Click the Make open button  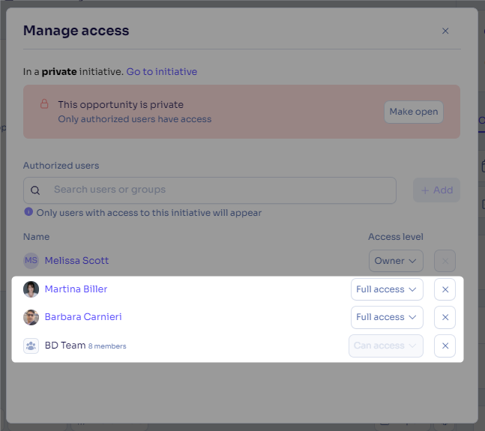coord(414,112)
